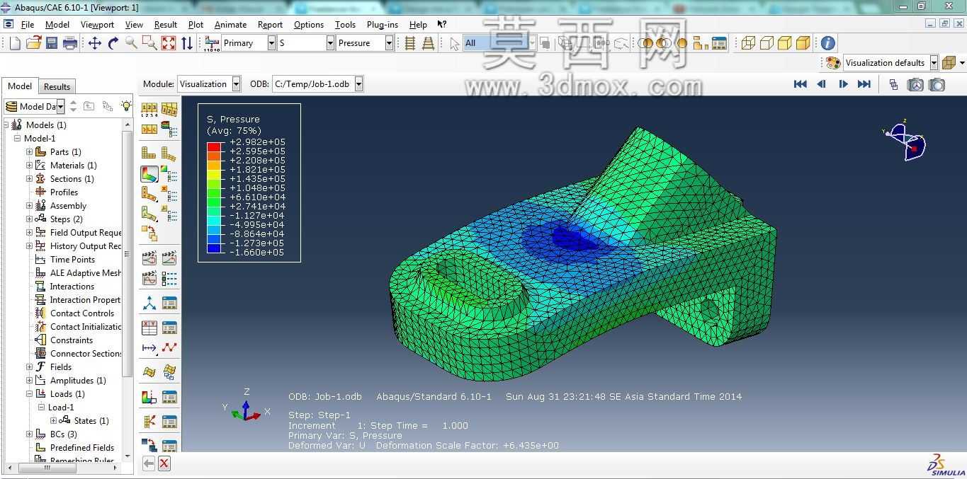Open the Result menu
Screen dimensions: 967x479
[165, 25]
